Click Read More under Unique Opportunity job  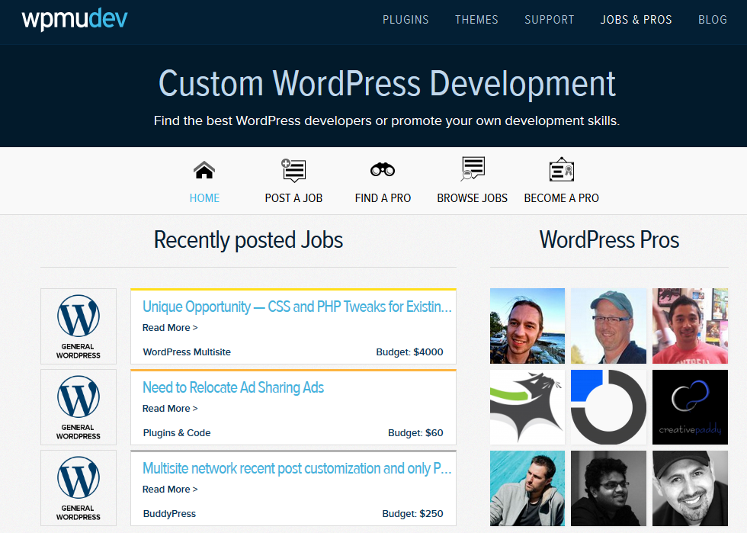point(169,328)
